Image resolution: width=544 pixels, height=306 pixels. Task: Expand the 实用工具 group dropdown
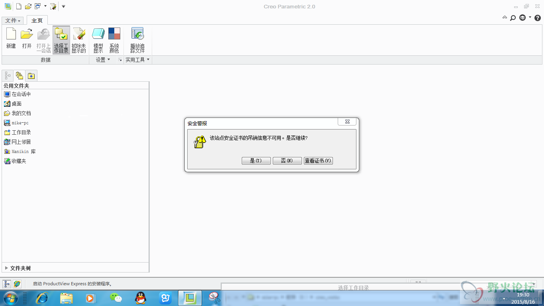point(137,60)
